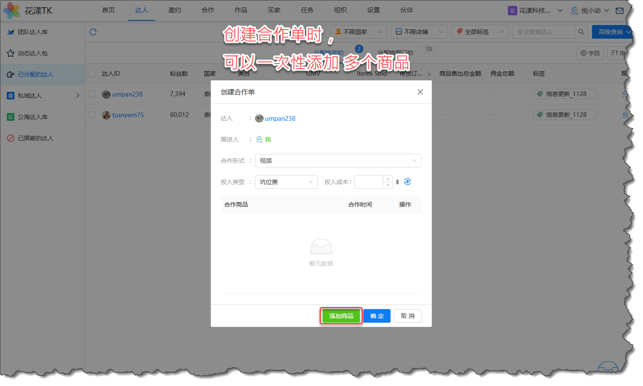643x386 pixels.
Task: Click the refresh icon above the table
Action: tap(93, 32)
